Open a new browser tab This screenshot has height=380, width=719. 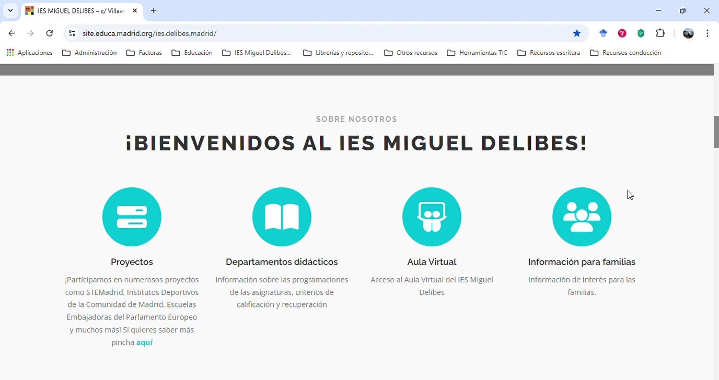point(154,10)
